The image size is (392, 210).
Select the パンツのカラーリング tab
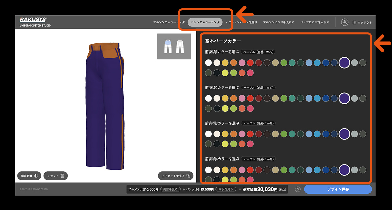click(x=205, y=22)
